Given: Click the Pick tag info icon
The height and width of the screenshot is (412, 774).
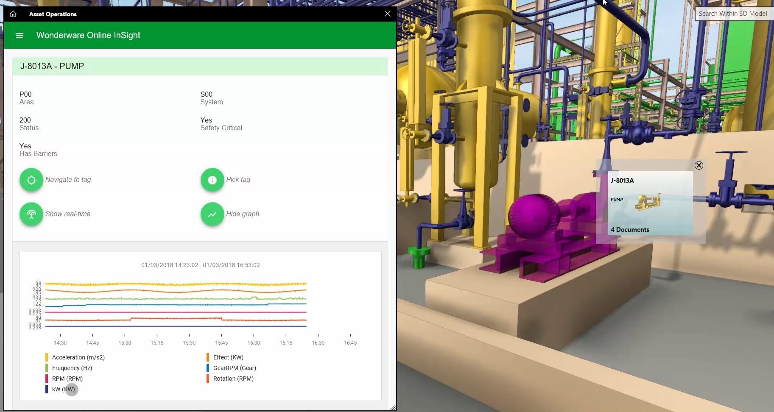Looking at the screenshot, I should [x=212, y=180].
